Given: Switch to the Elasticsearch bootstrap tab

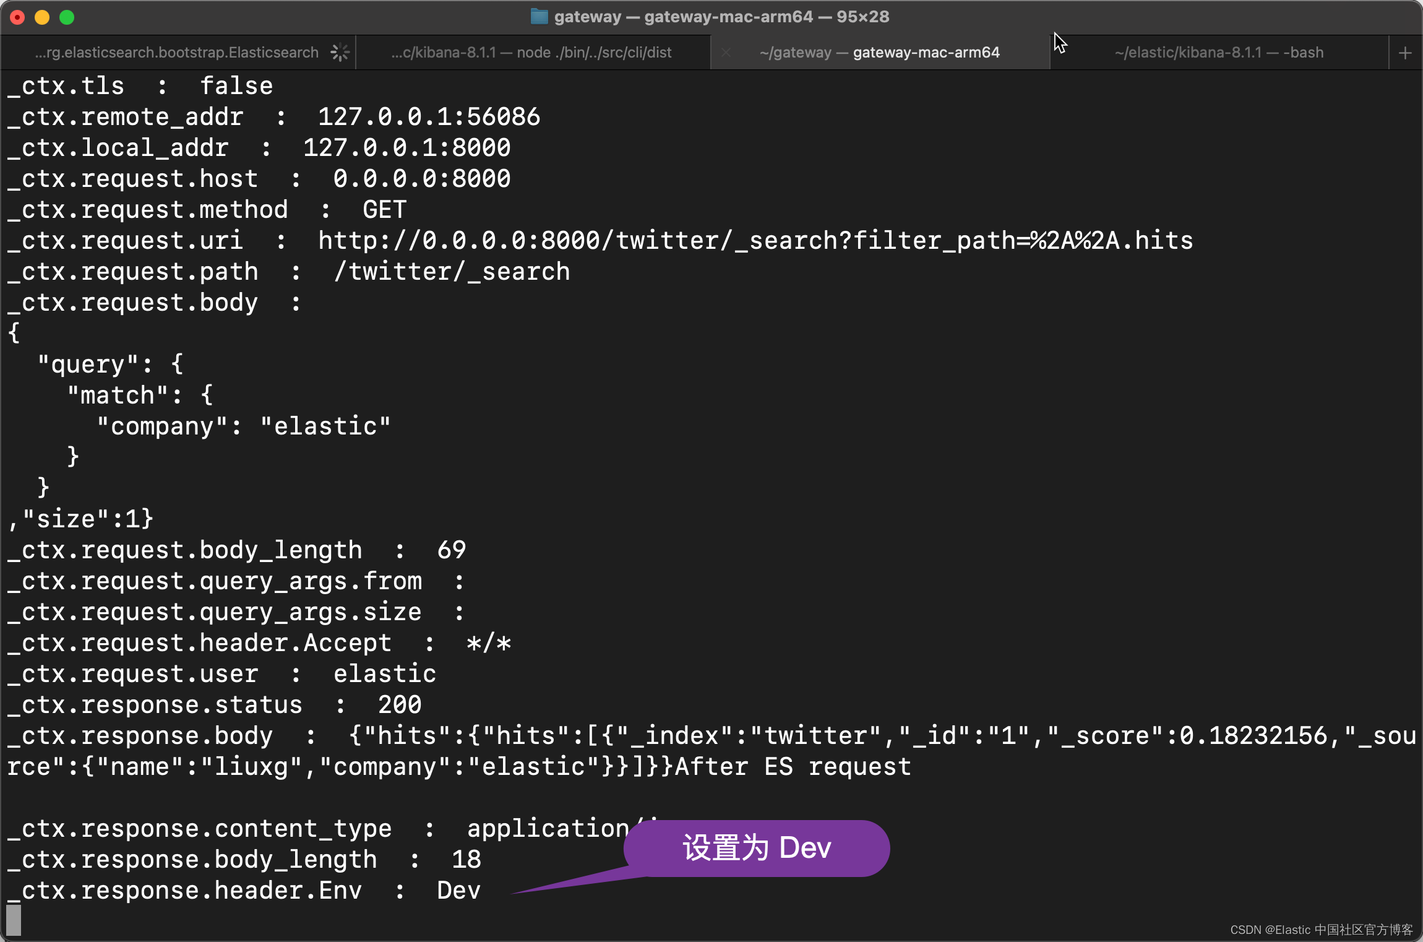Looking at the screenshot, I should click(x=176, y=53).
